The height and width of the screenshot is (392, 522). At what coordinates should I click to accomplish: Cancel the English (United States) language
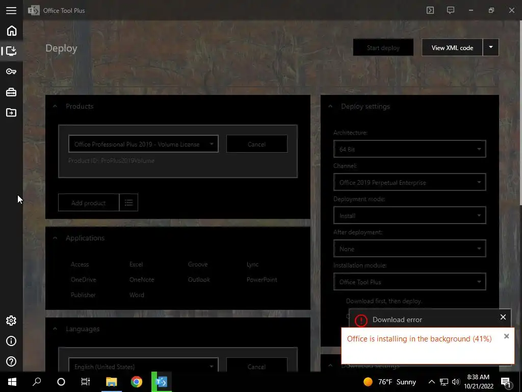tap(257, 365)
